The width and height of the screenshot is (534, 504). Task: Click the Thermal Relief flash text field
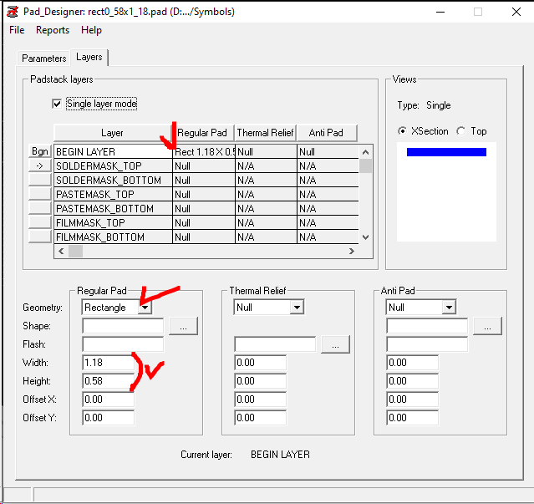tap(275, 344)
